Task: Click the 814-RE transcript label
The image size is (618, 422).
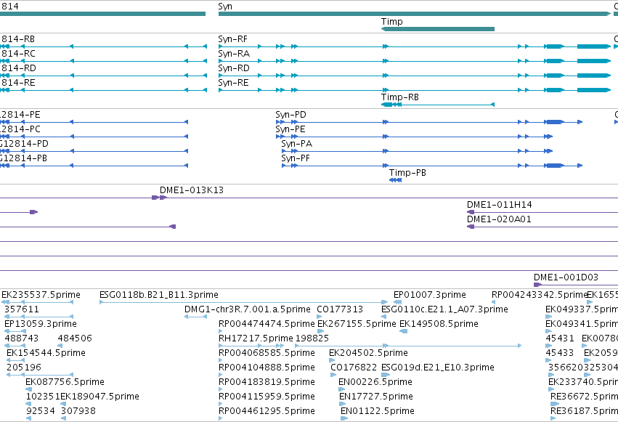Action: 18,83
